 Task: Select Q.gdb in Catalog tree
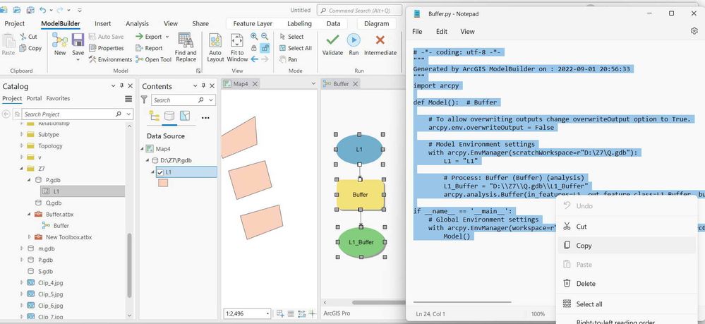54,203
